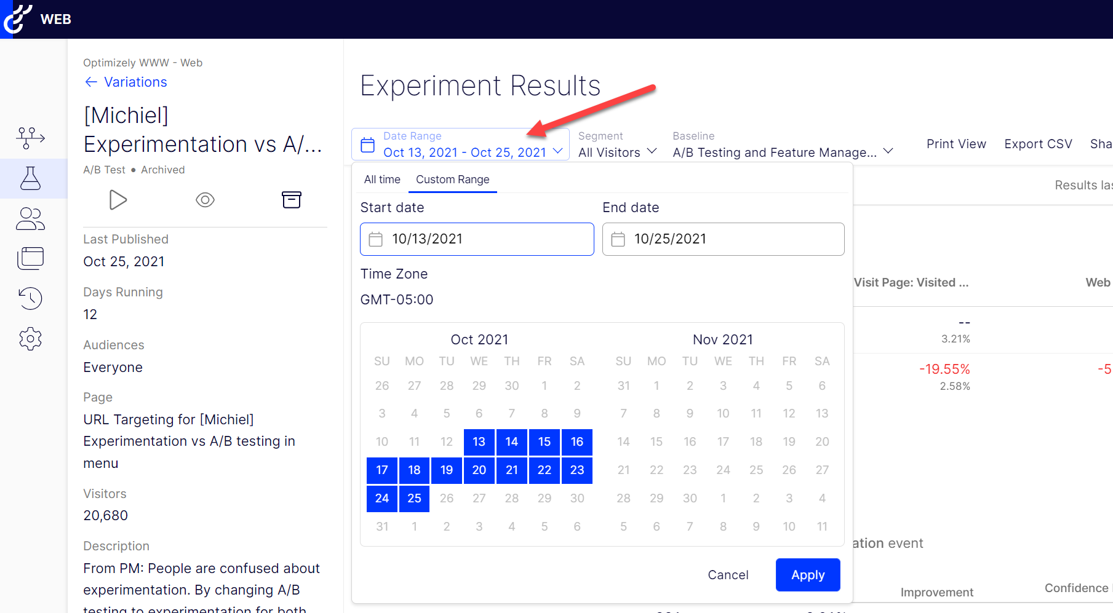Focus the End date input field

point(723,239)
